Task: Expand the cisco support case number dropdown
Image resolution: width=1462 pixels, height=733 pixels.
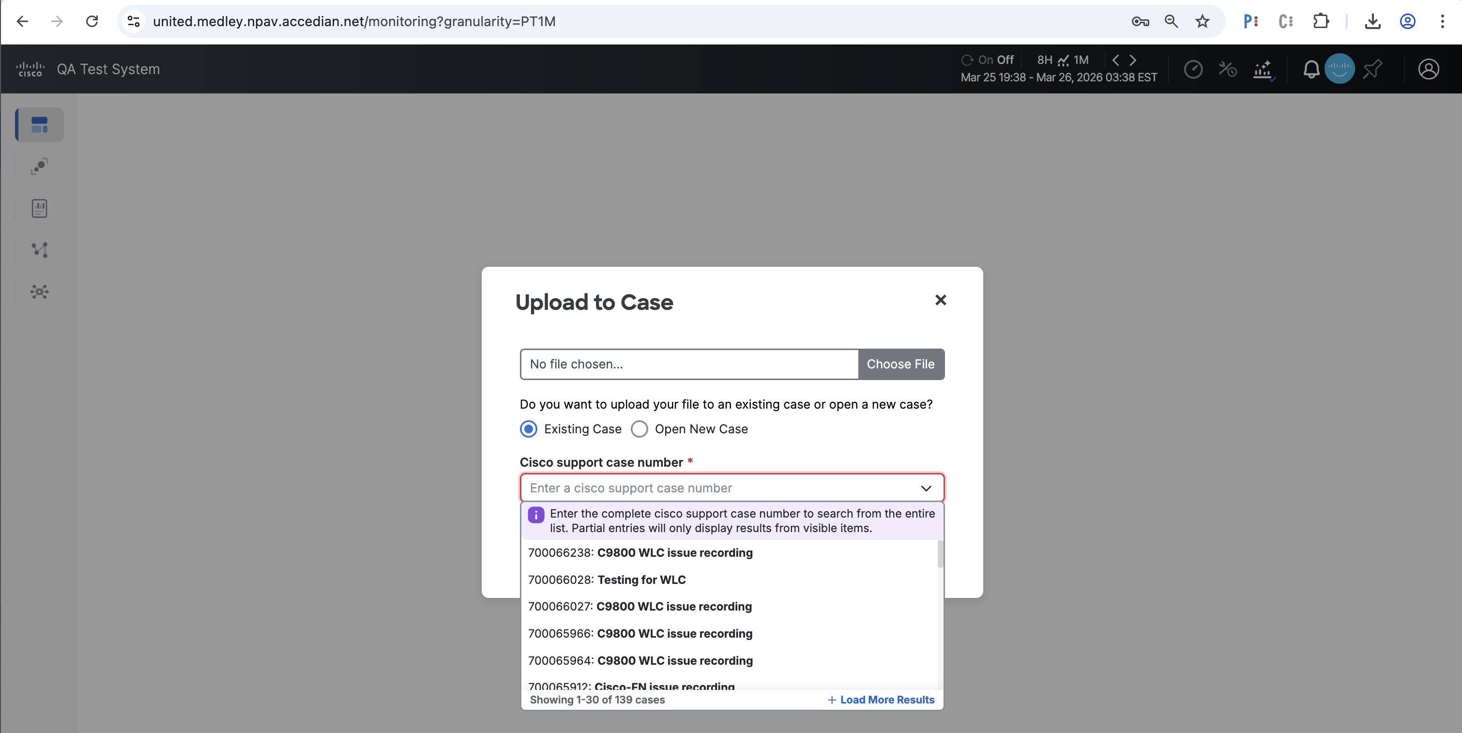Action: (x=927, y=488)
